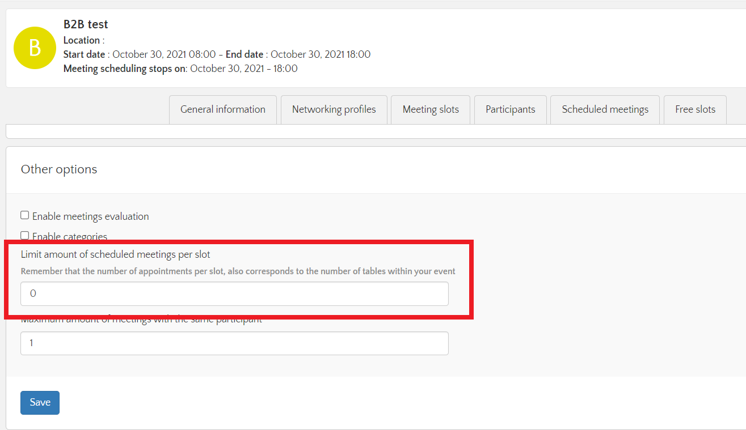This screenshot has width=746, height=430.
Task: Click the Location label in event header
Action: tap(82, 40)
